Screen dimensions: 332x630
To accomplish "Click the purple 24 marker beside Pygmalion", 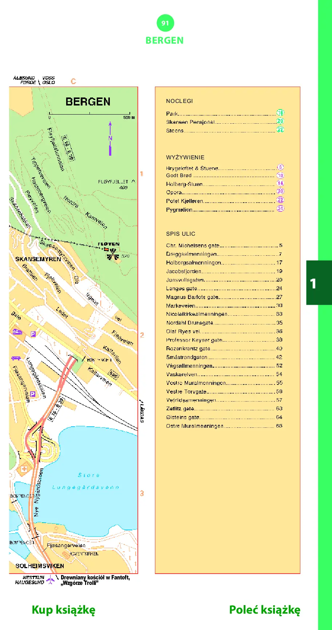I will click(280, 208).
